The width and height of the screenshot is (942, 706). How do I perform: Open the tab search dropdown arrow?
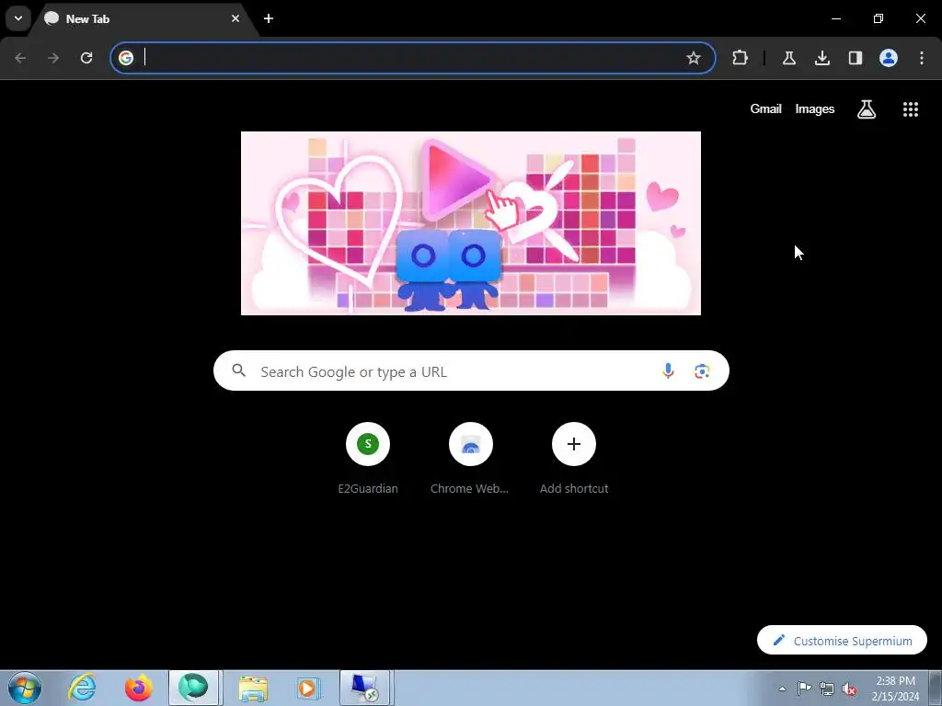click(x=18, y=18)
